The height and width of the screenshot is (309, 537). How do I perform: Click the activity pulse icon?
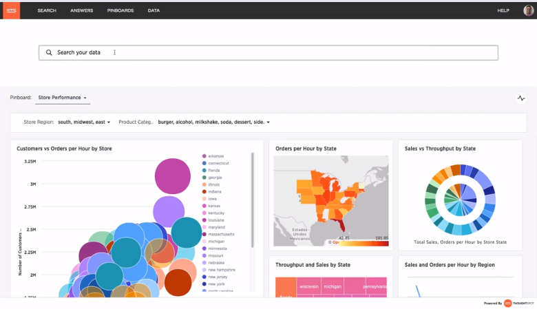coord(521,98)
